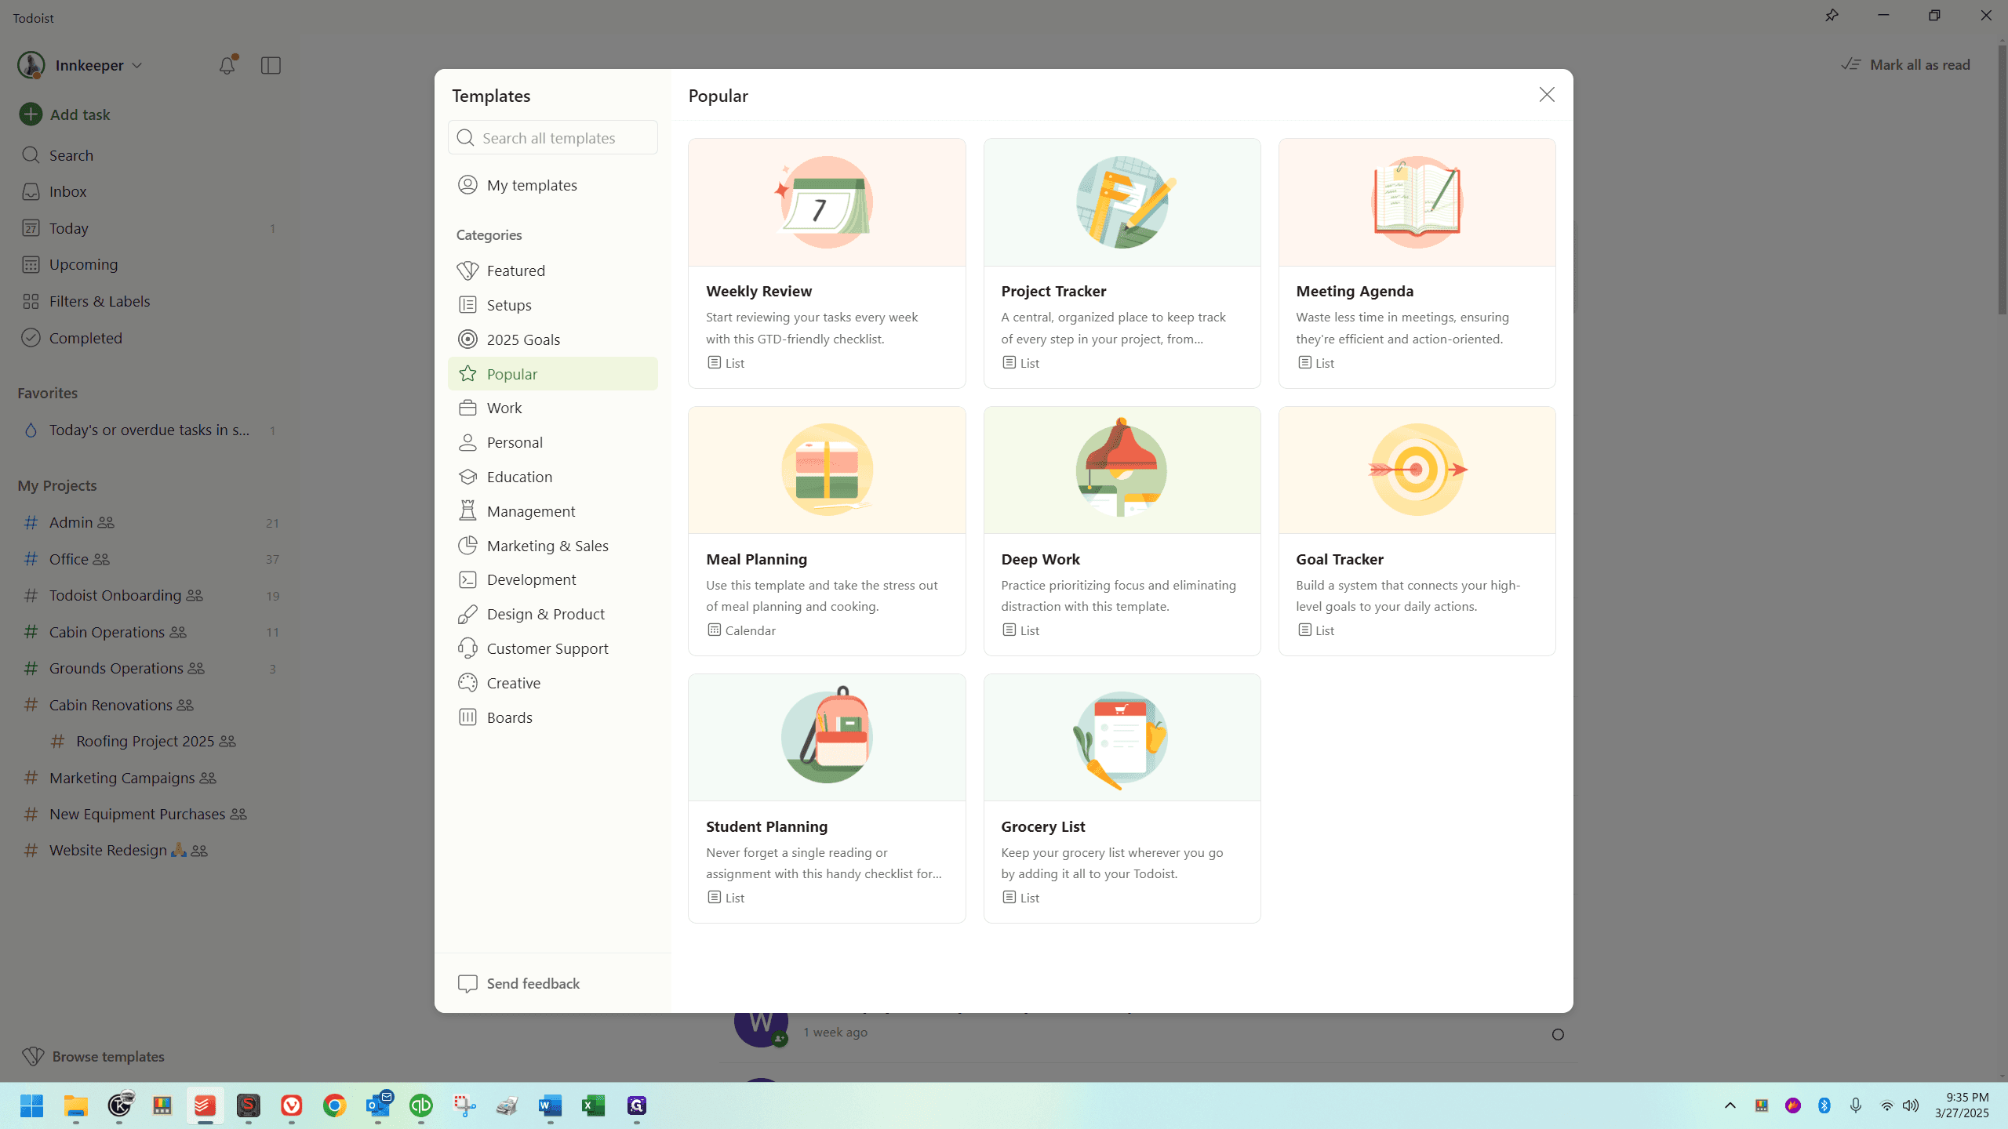Click the Browse templates diamond icon

[33, 1057]
